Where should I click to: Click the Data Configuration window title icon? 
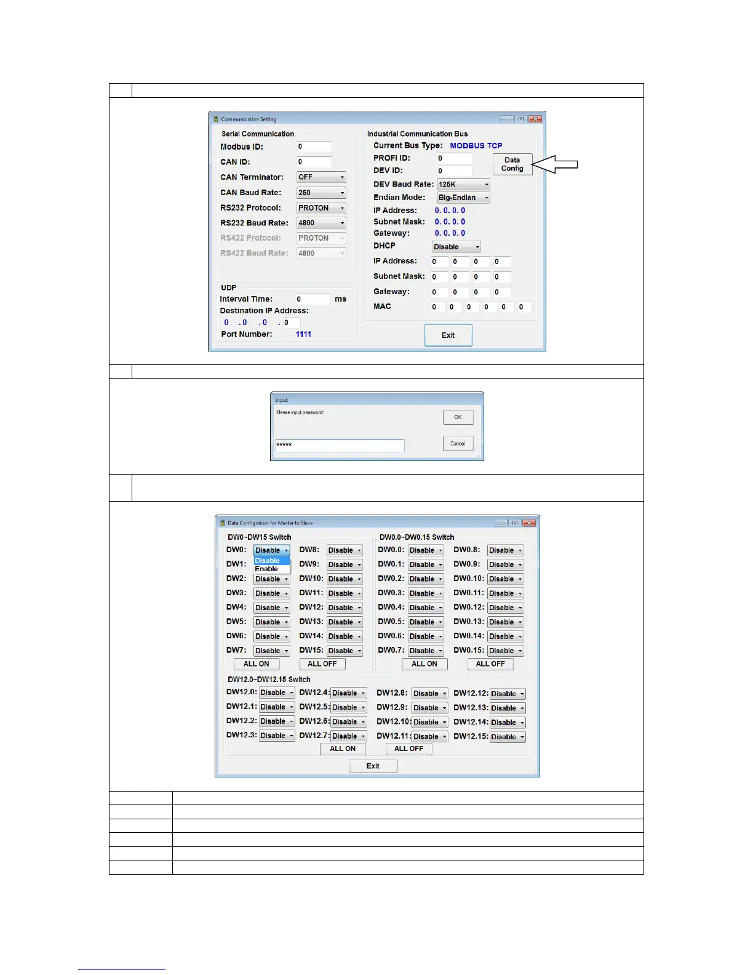tap(223, 523)
